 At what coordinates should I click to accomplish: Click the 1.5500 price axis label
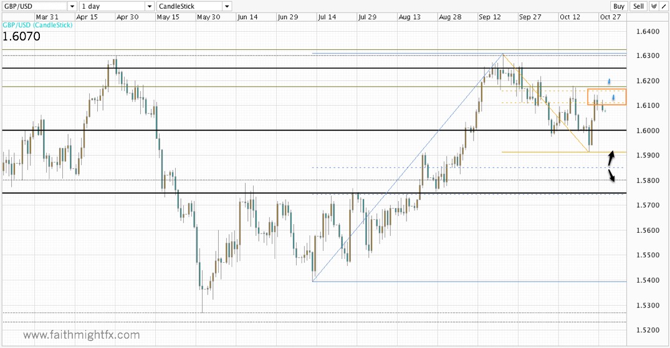(648, 255)
